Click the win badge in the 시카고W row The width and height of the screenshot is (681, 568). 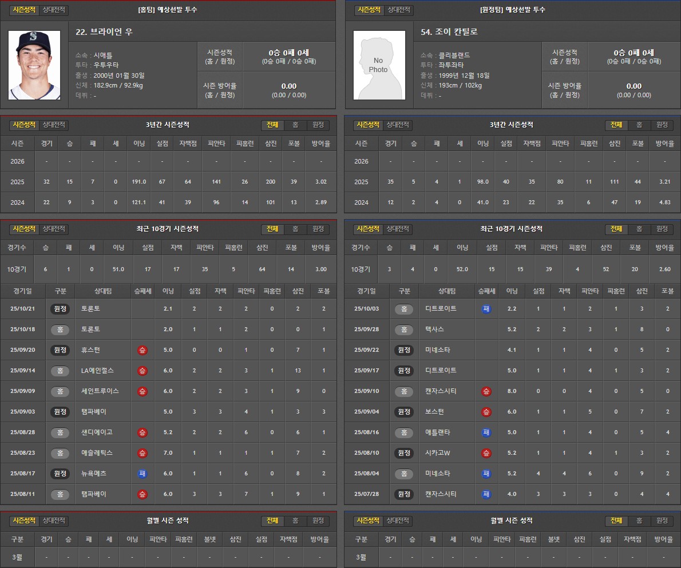point(486,453)
